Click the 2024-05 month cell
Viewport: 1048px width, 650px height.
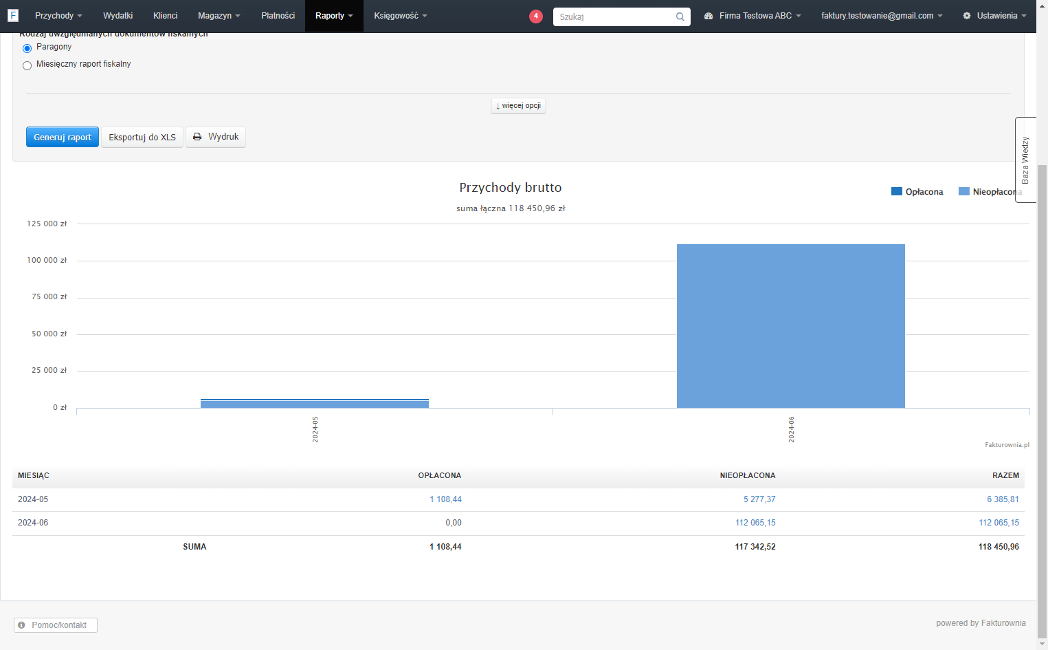tap(33, 499)
